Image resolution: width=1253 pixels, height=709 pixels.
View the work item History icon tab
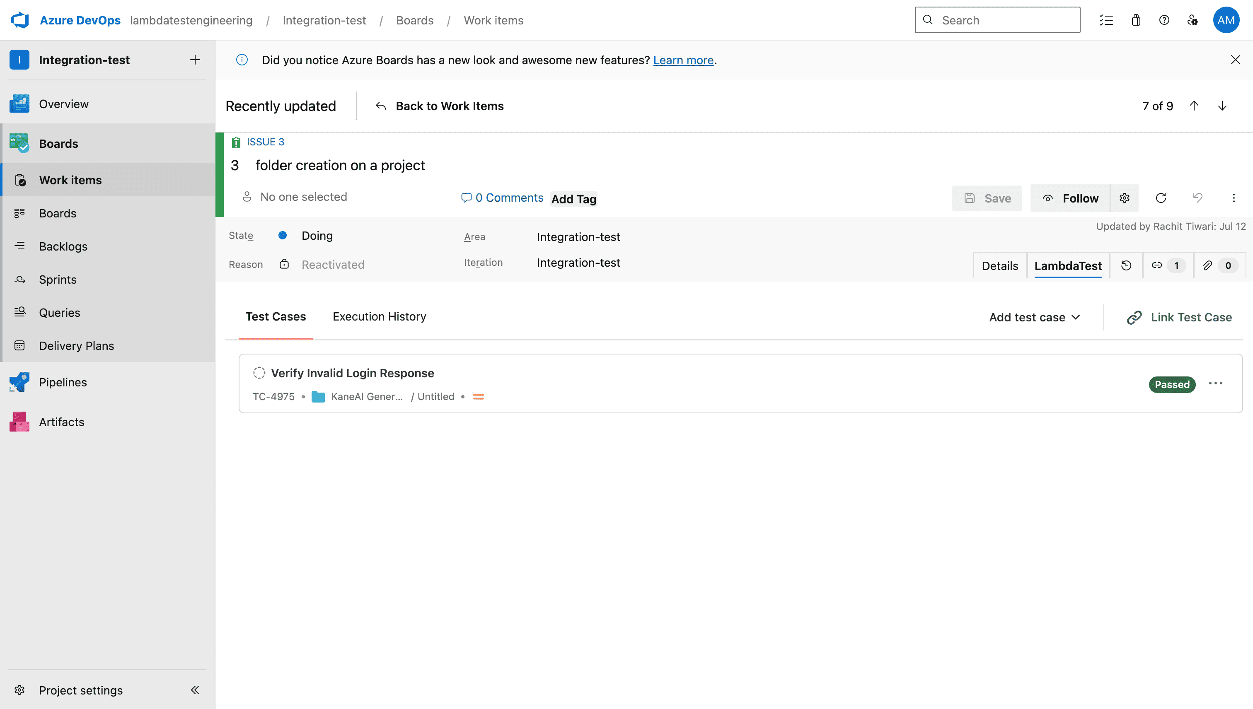point(1126,265)
